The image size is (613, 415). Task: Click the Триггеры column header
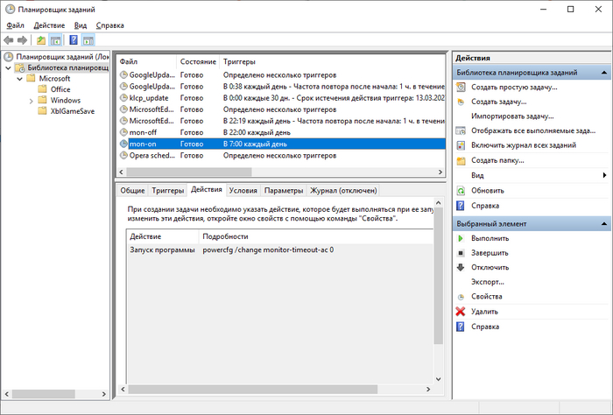(332, 62)
